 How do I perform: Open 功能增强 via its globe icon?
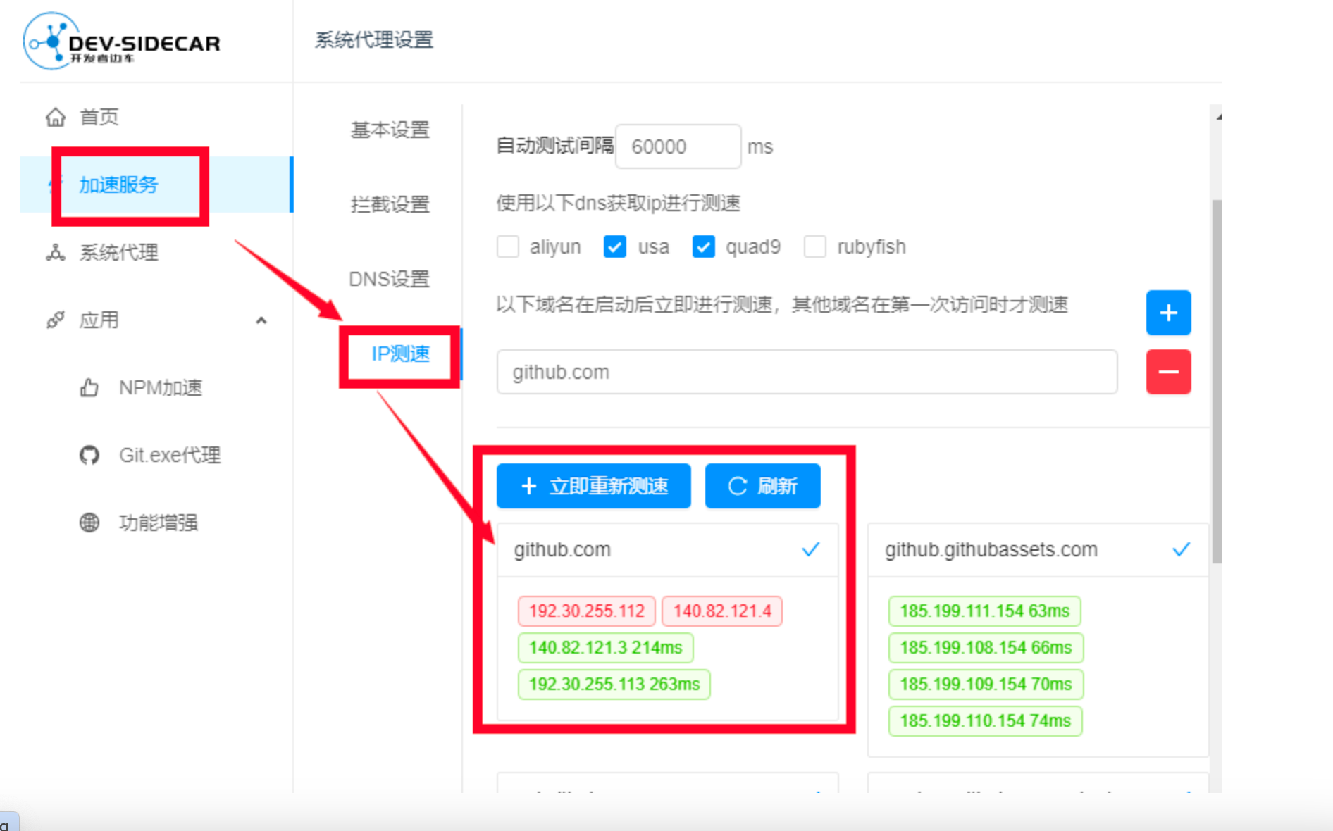point(89,522)
